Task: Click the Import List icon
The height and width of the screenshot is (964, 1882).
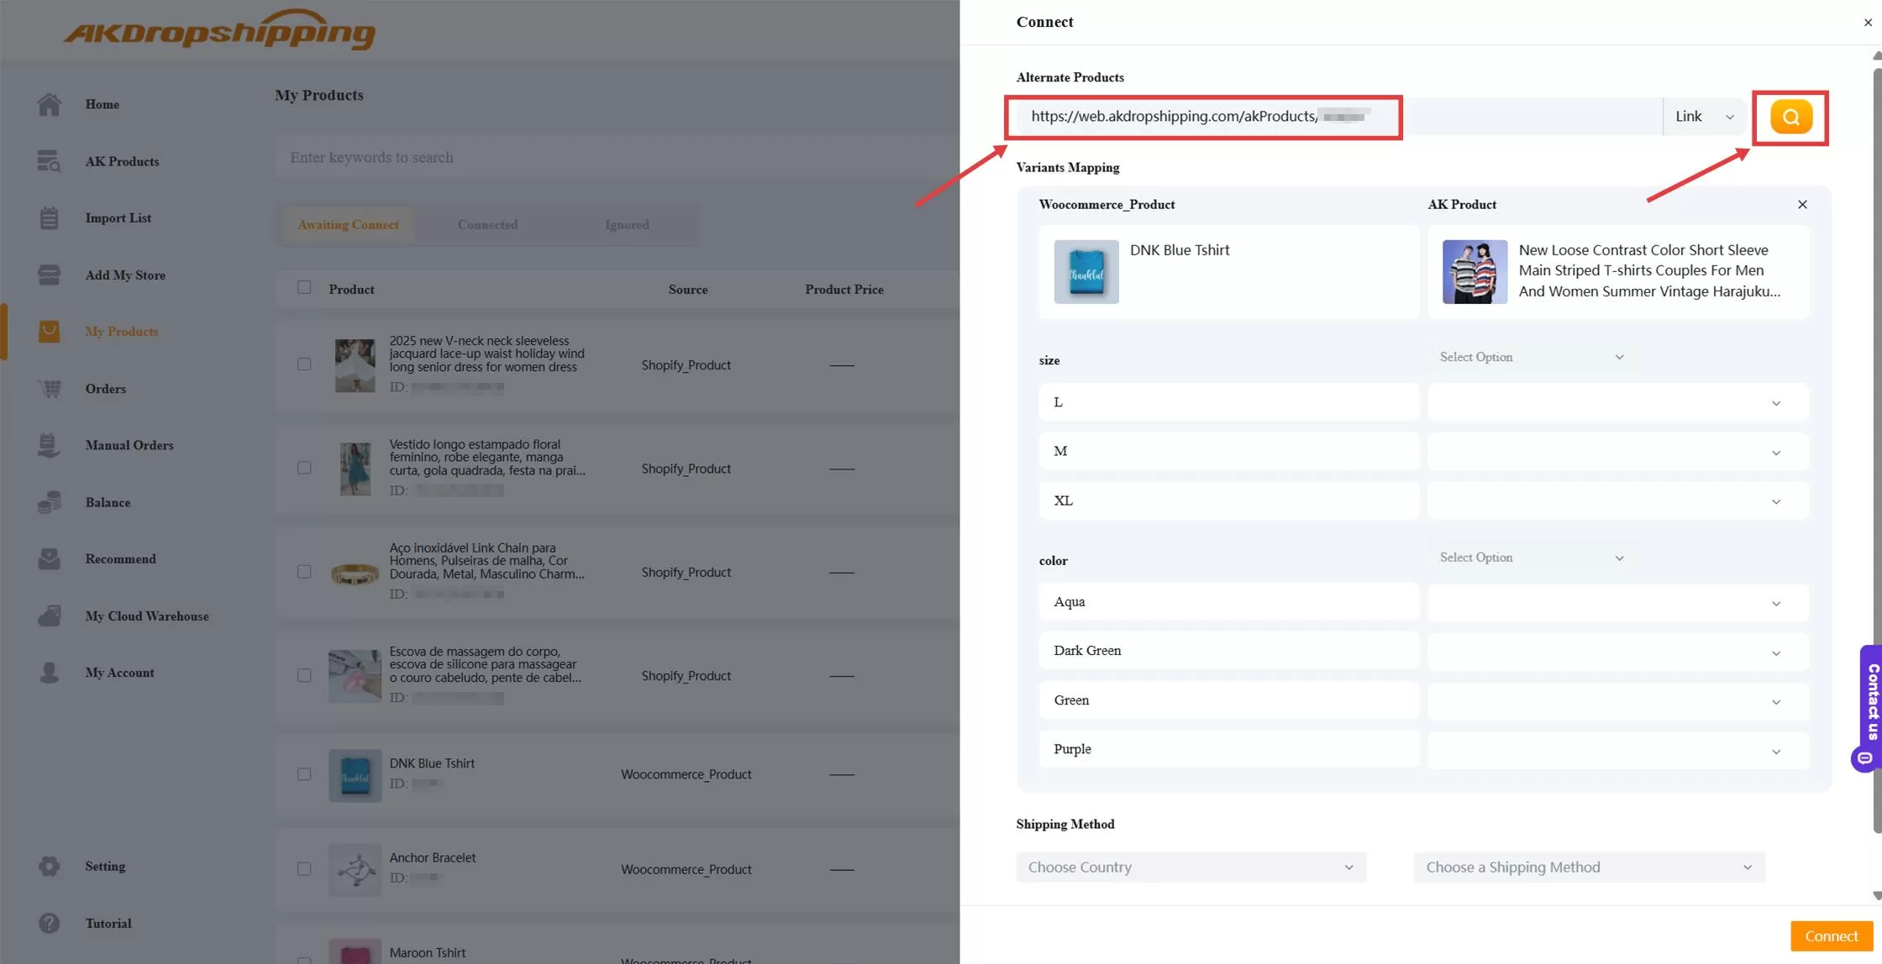Action: pyautogui.click(x=49, y=217)
